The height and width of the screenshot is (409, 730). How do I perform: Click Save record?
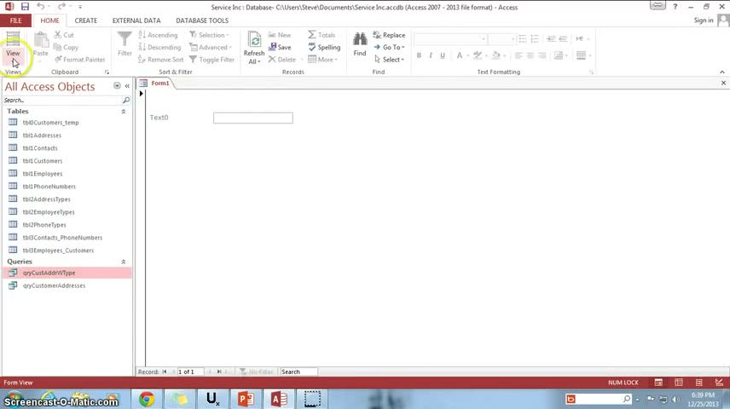click(x=280, y=47)
